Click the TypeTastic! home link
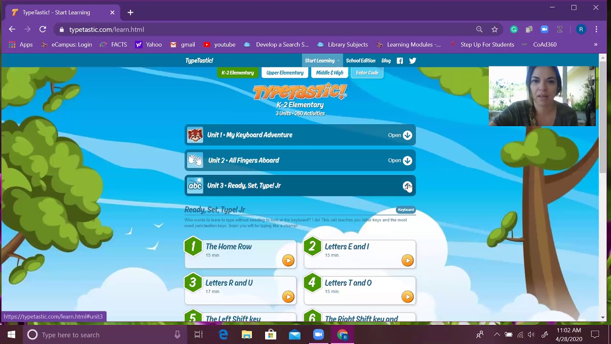 199,61
